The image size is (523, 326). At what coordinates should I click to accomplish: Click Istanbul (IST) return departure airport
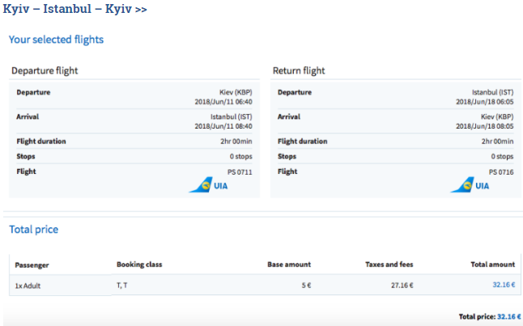pos(493,92)
